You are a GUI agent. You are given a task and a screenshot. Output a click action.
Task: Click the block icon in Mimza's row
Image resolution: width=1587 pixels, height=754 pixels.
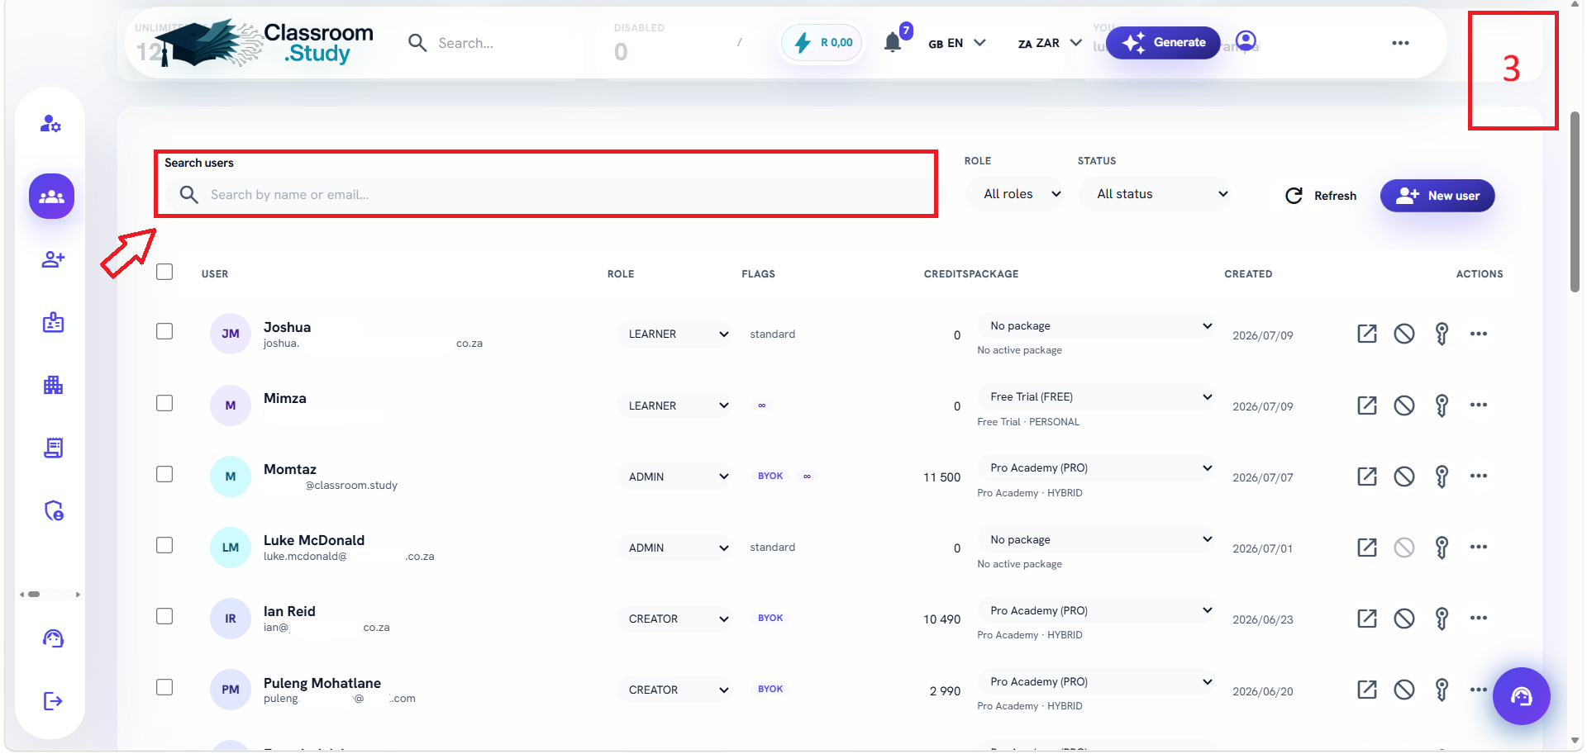[1404, 405]
